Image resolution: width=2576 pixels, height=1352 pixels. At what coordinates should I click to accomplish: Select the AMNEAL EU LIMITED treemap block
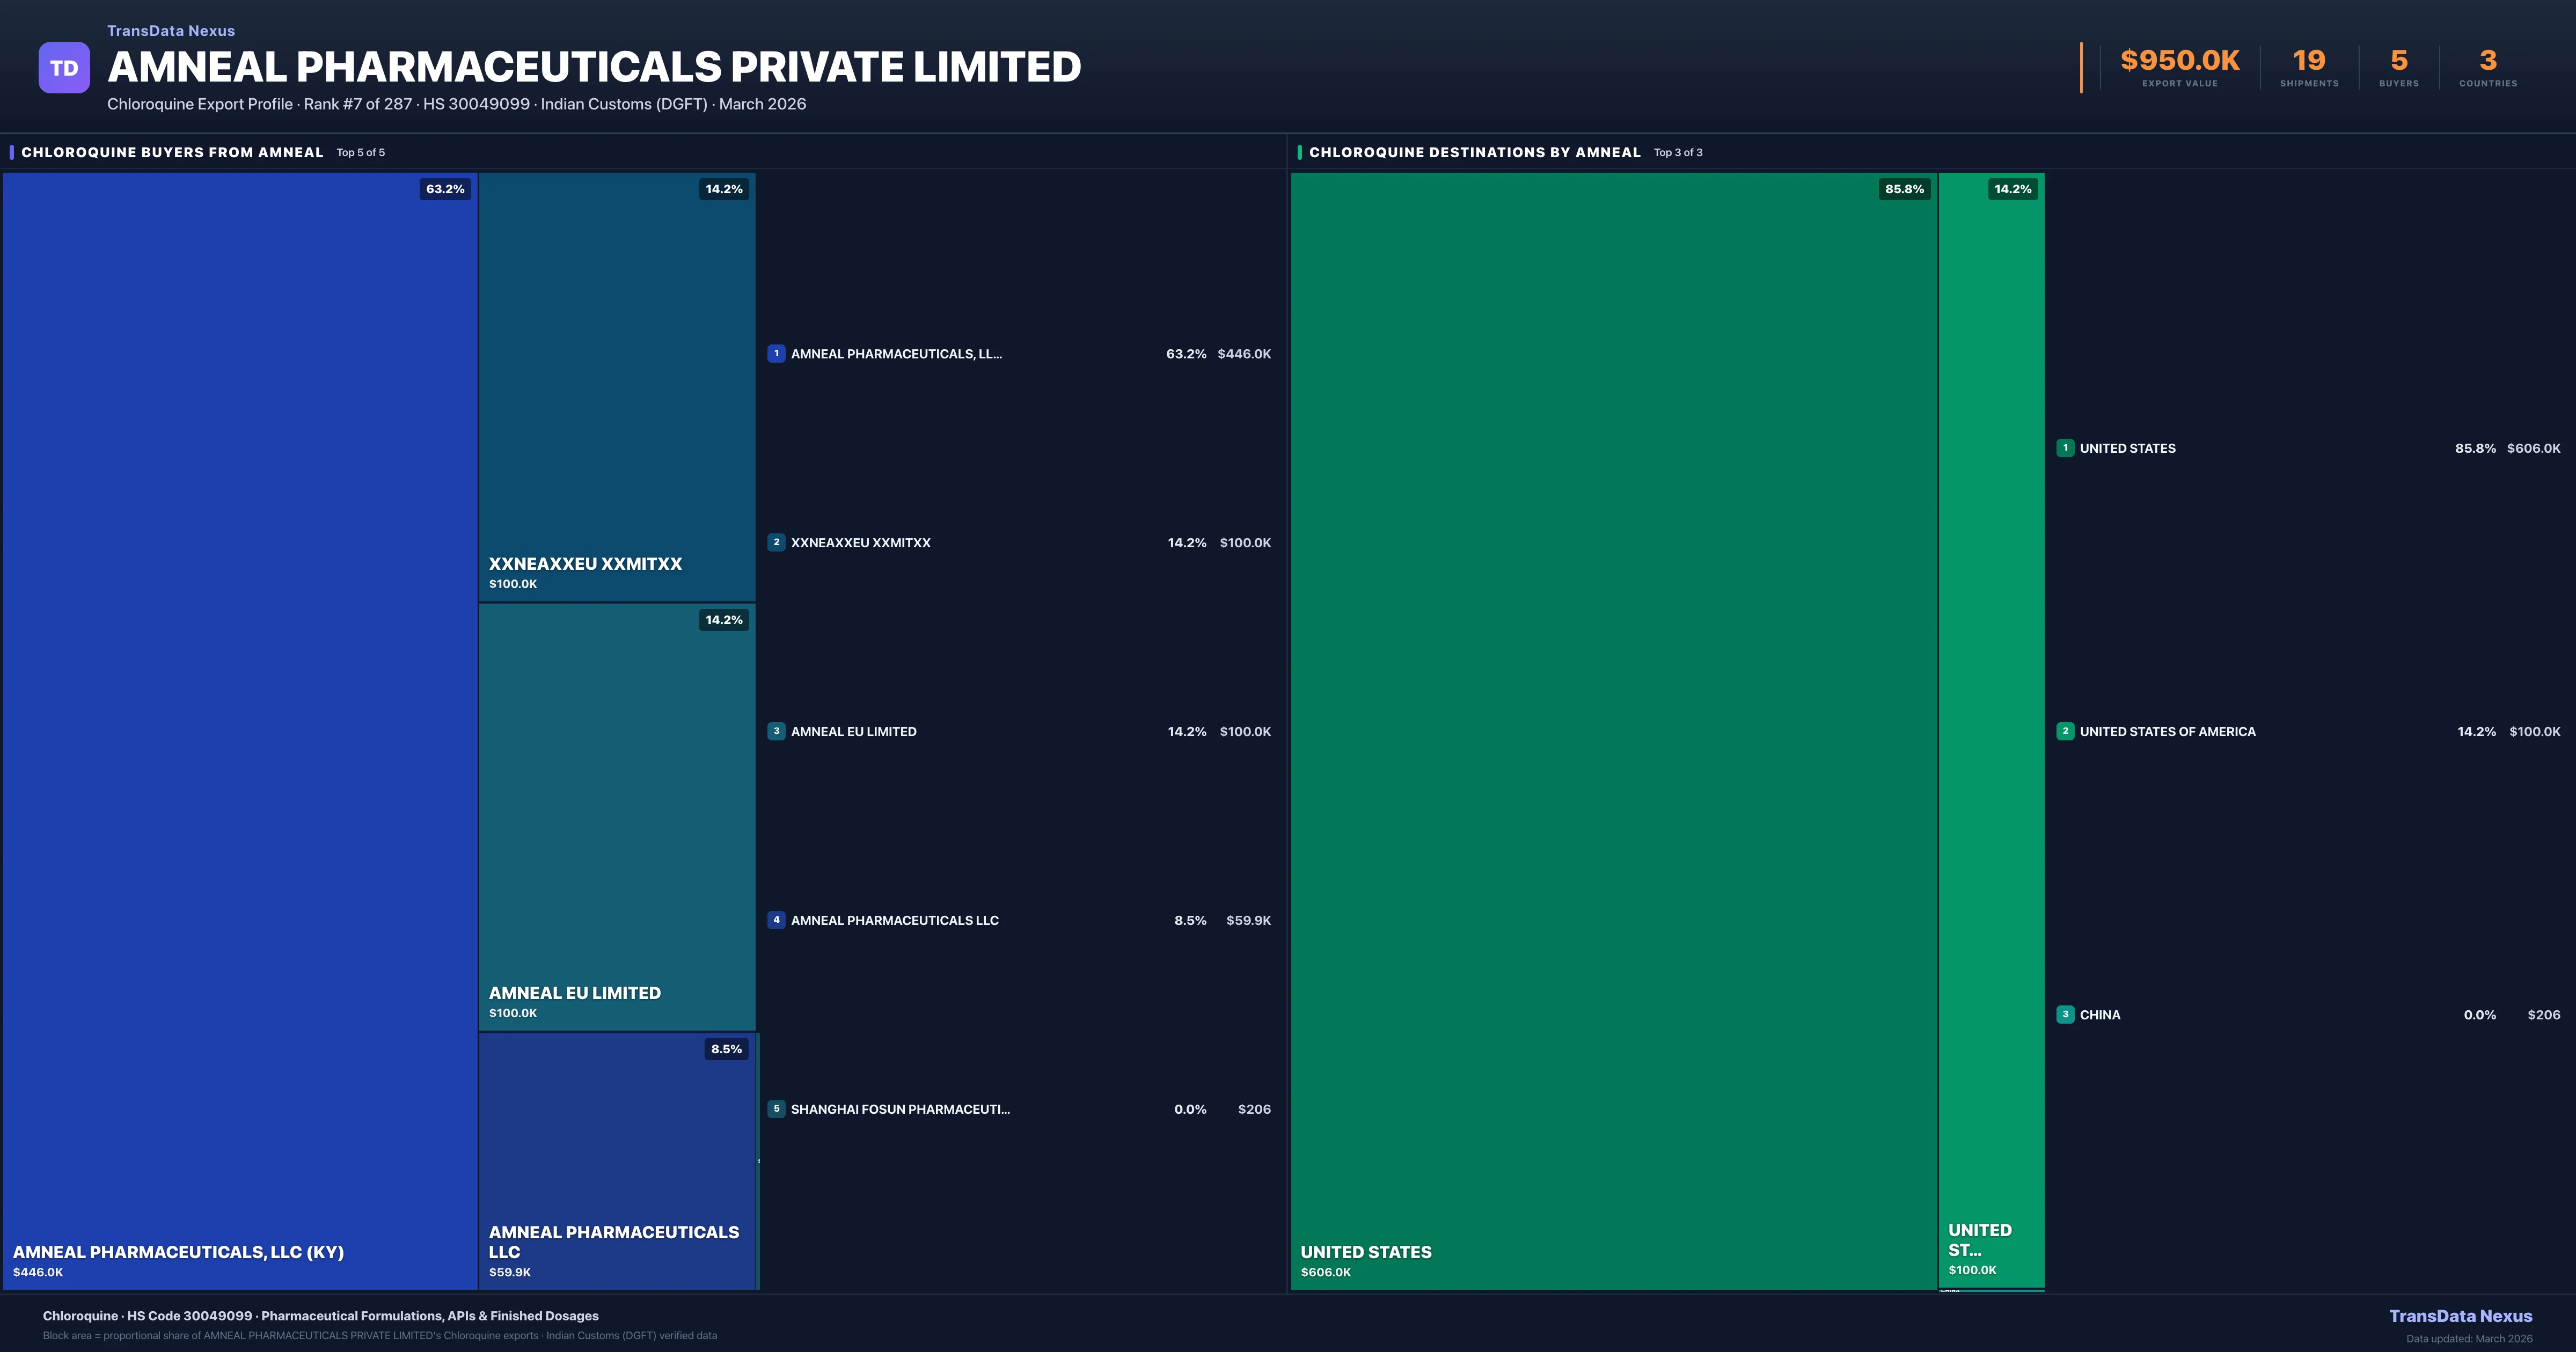pyautogui.click(x=616, y=816)
